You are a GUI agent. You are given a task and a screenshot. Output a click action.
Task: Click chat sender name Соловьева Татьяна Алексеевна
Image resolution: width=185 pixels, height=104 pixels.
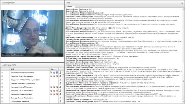pyautogui.click(x=80, y=60)
